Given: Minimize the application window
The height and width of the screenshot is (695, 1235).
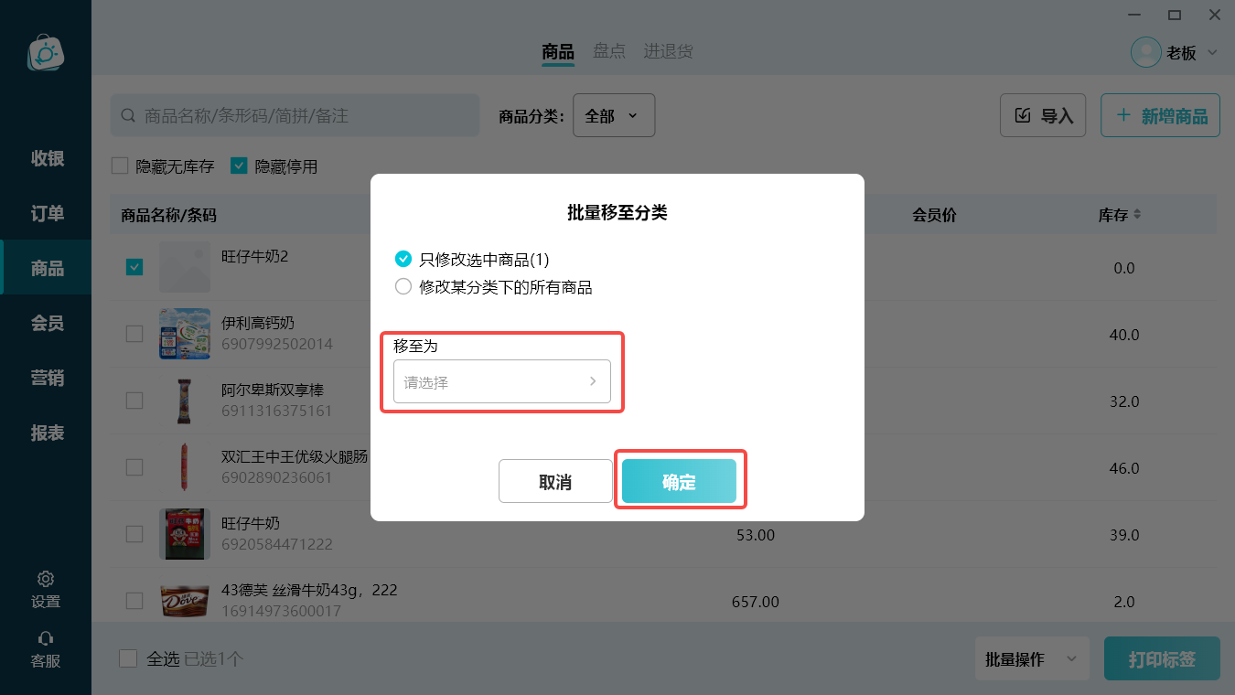Looking at the screenshot, I should 1133,15.
